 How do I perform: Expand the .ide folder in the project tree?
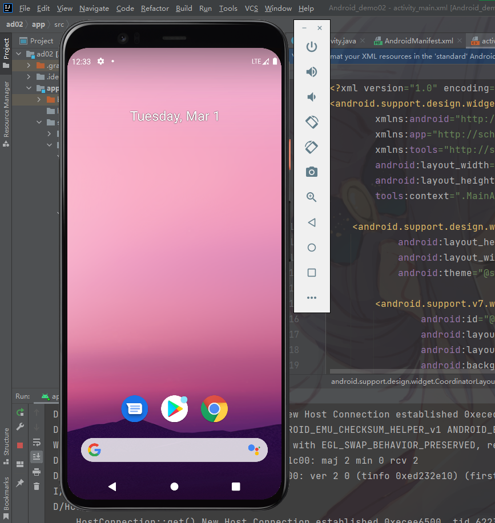[29, 77]
